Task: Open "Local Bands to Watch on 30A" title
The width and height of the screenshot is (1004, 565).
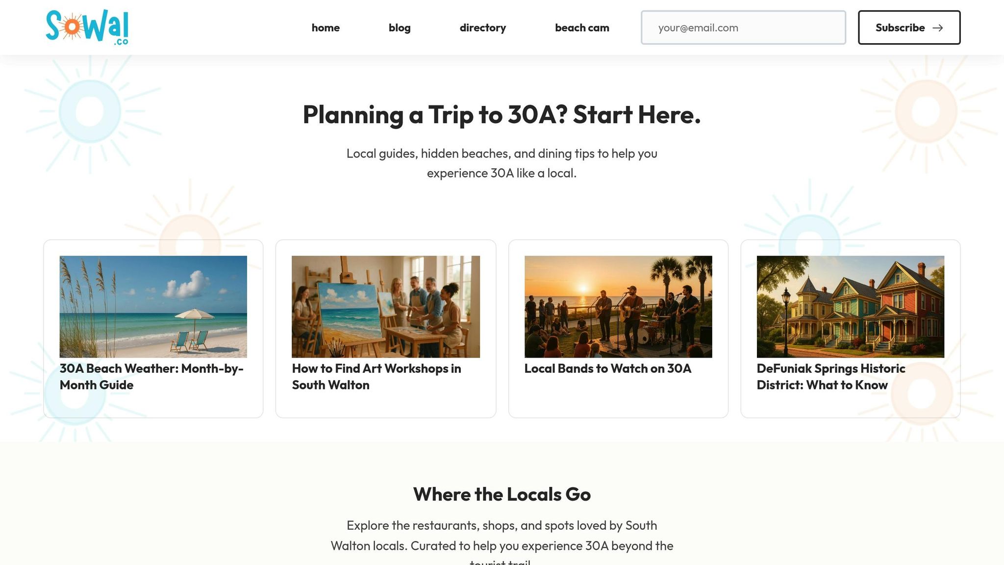Action: click(x=607, y=369)
